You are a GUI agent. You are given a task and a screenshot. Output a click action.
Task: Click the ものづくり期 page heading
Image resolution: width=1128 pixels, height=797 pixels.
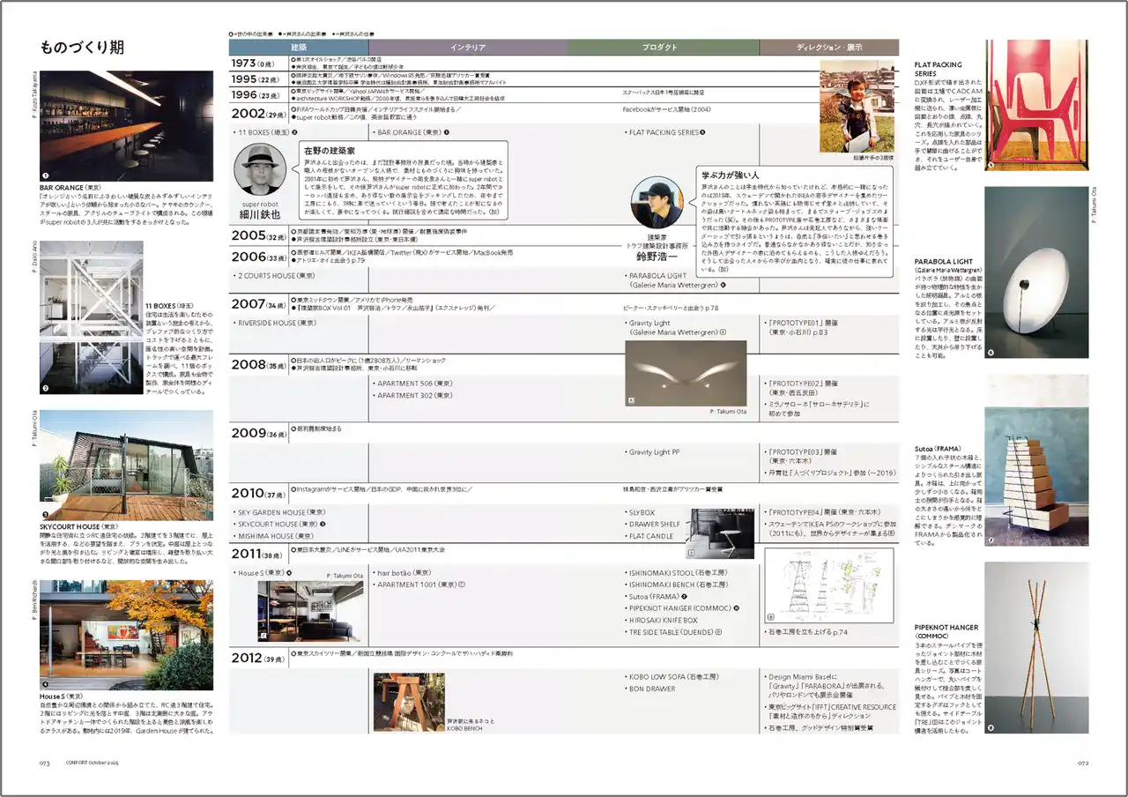tap(82, 48)
